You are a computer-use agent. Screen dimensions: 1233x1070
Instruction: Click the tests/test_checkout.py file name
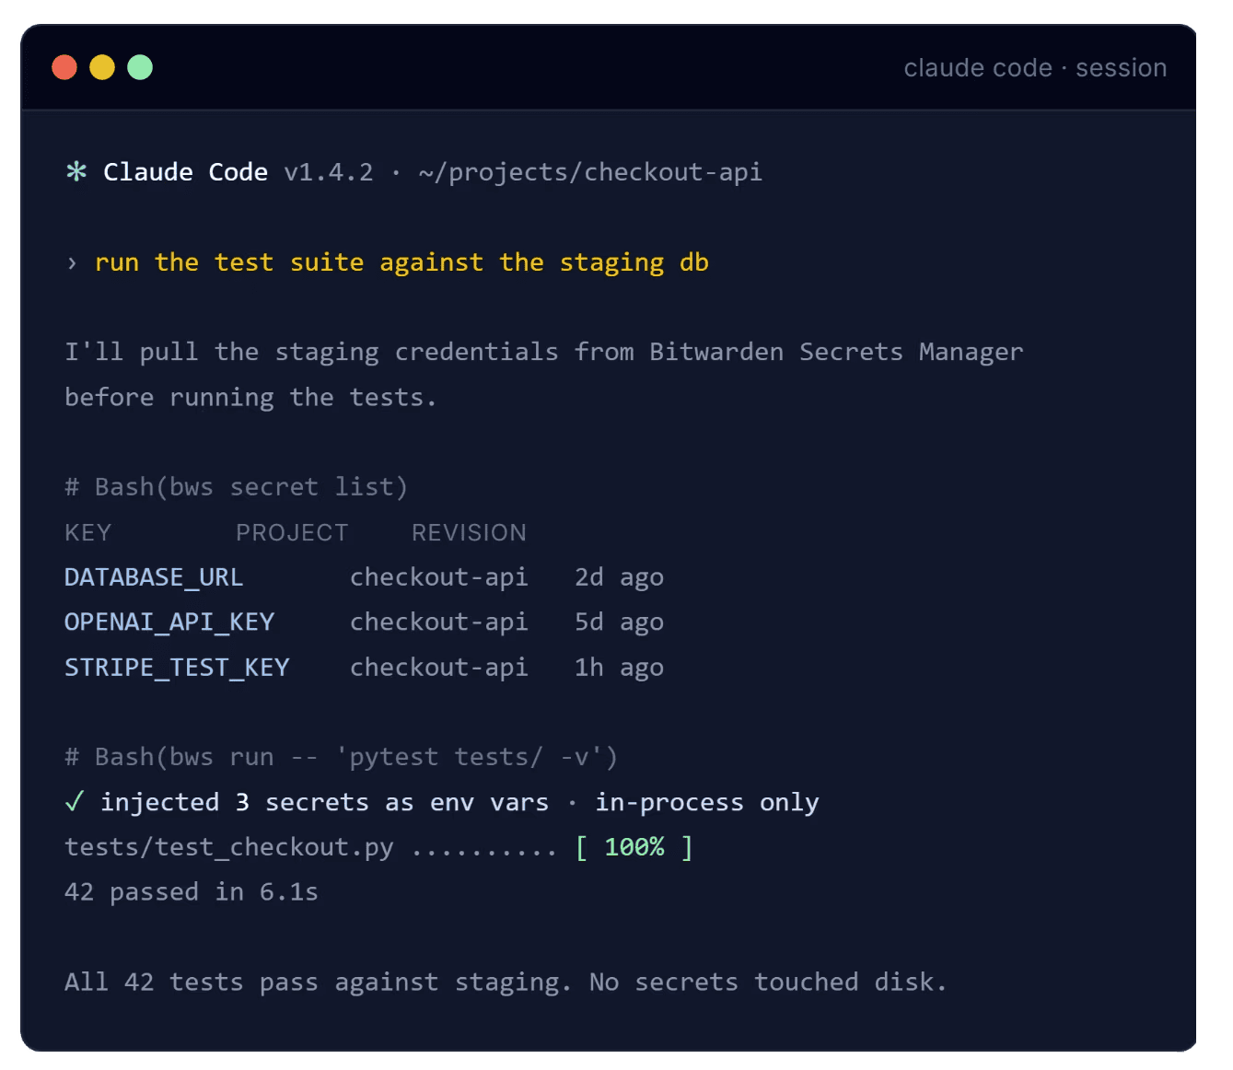[x=229, y=847]
